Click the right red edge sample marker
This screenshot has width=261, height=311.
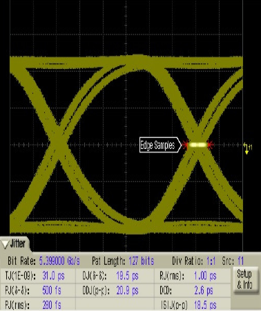[x=211, y=145]
